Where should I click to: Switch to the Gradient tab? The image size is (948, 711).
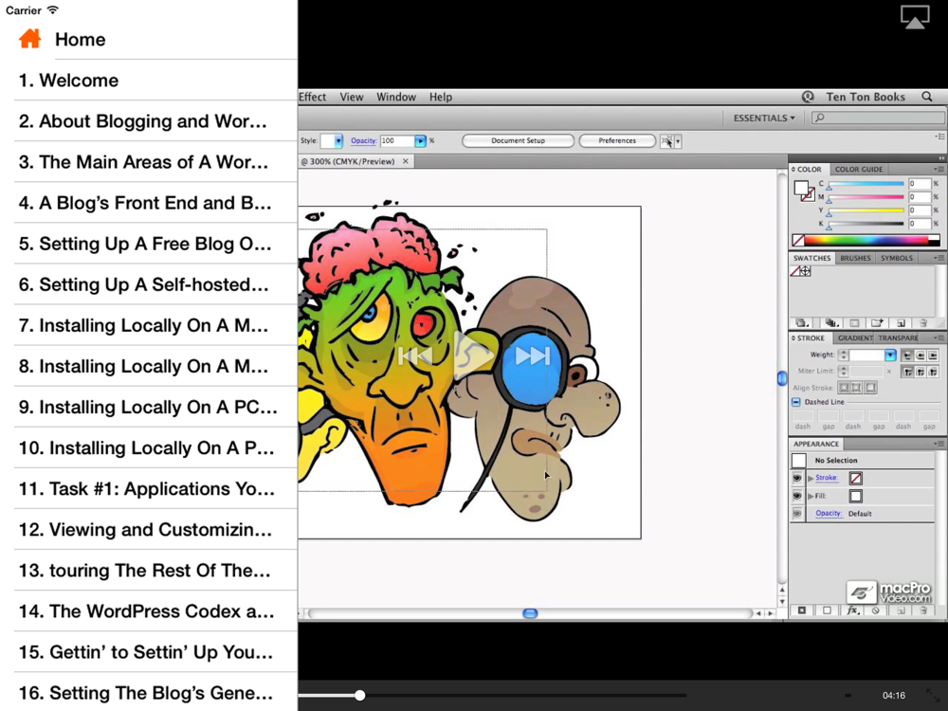coord(854,338)
